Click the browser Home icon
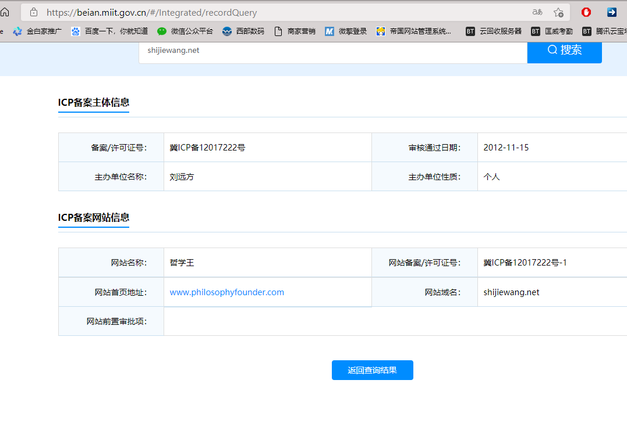The width and height of the screenshot is (627, 430). coord(5,12)
